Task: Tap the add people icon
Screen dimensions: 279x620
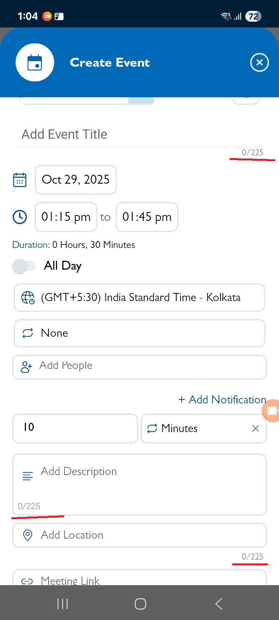Action: (26, 367)
